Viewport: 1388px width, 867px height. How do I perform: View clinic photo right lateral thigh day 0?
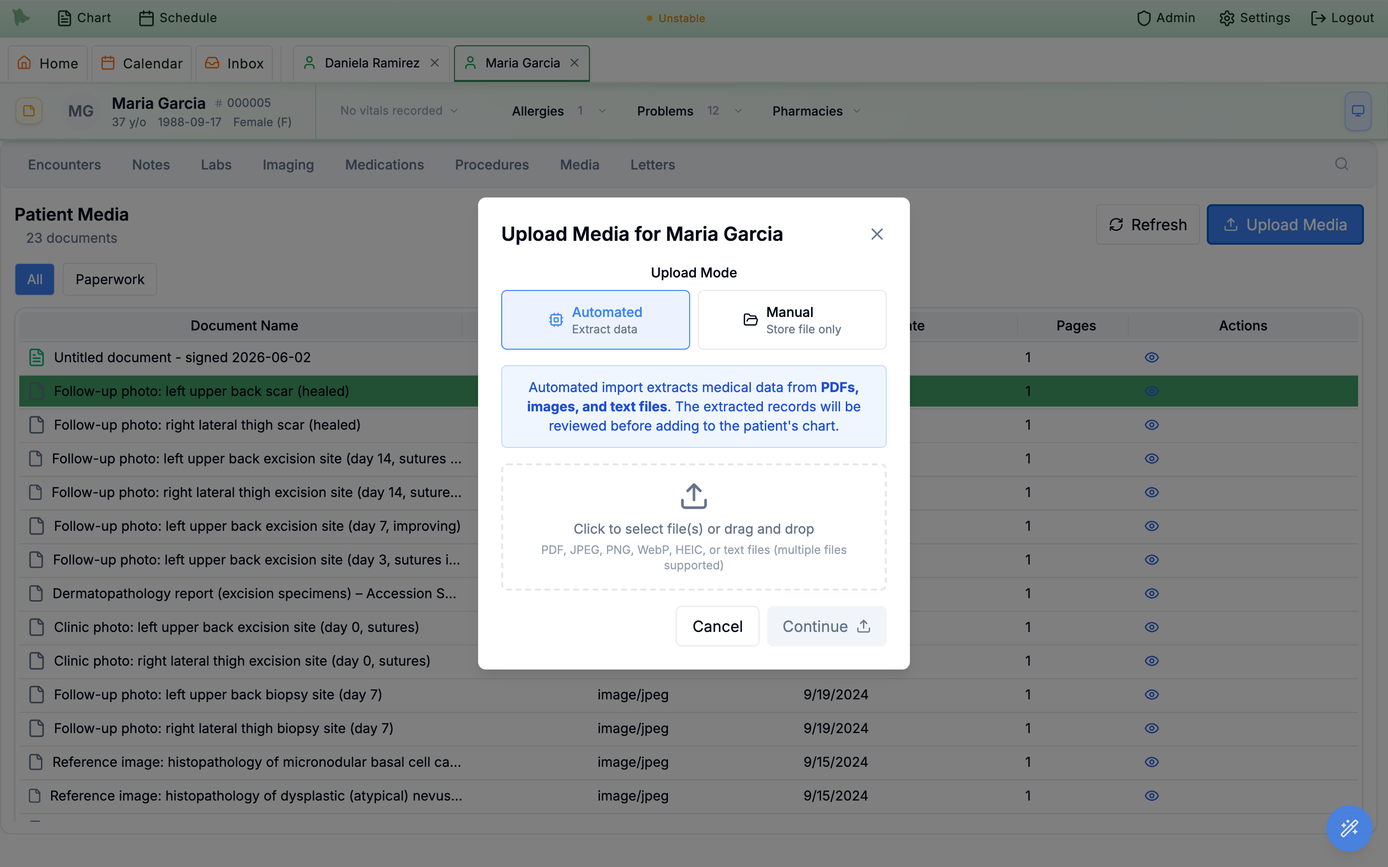coord(1152,661)
